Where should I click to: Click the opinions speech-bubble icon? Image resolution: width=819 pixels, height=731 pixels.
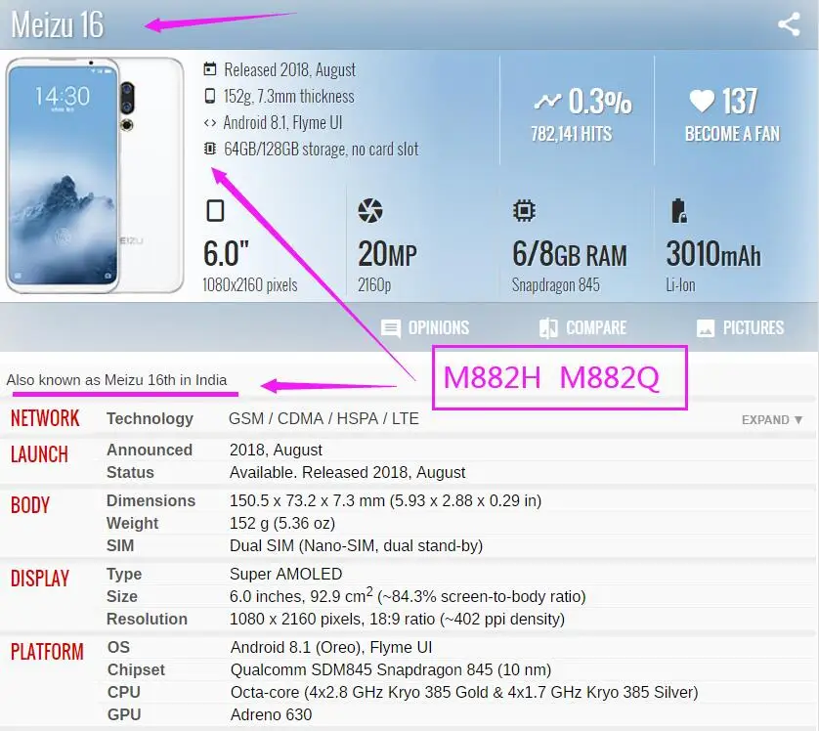click(391, 328)
